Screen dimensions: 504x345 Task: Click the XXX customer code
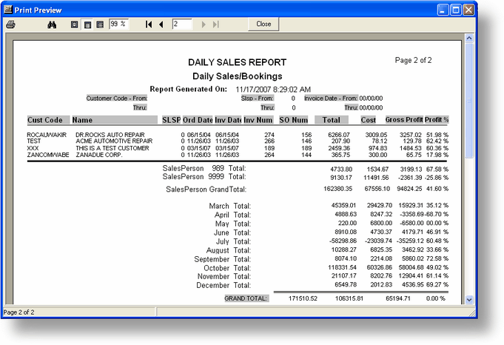pos(33,148)
